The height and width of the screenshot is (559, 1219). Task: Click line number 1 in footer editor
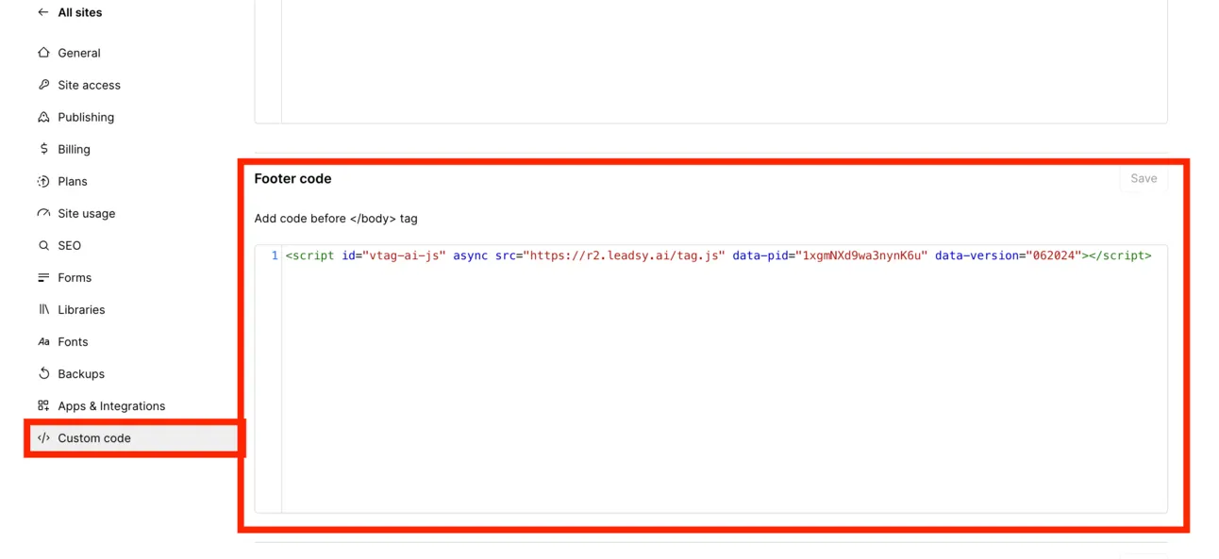[x=275, y=255]
